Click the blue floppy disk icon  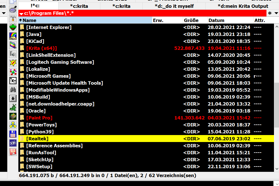click(x=13, y=134)
